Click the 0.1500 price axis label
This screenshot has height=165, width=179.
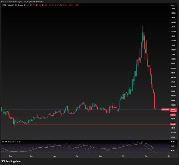point(173,137)
